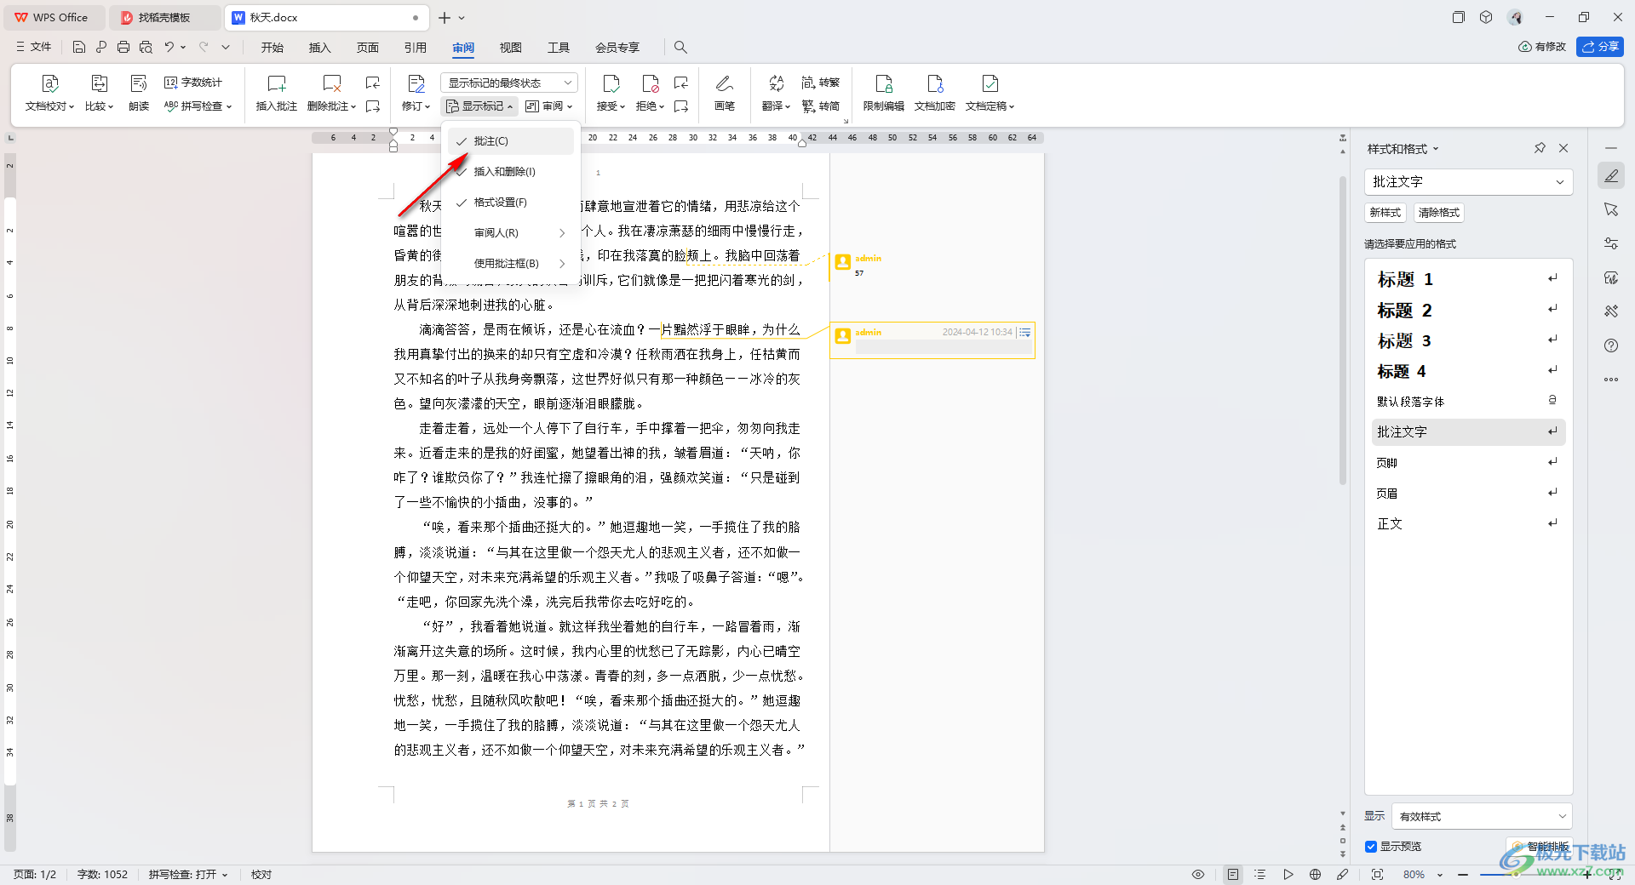Apply the 标题 1 style
Image resolution: width=1635 pixels, height=885 pixels.
coord(1468,279)
